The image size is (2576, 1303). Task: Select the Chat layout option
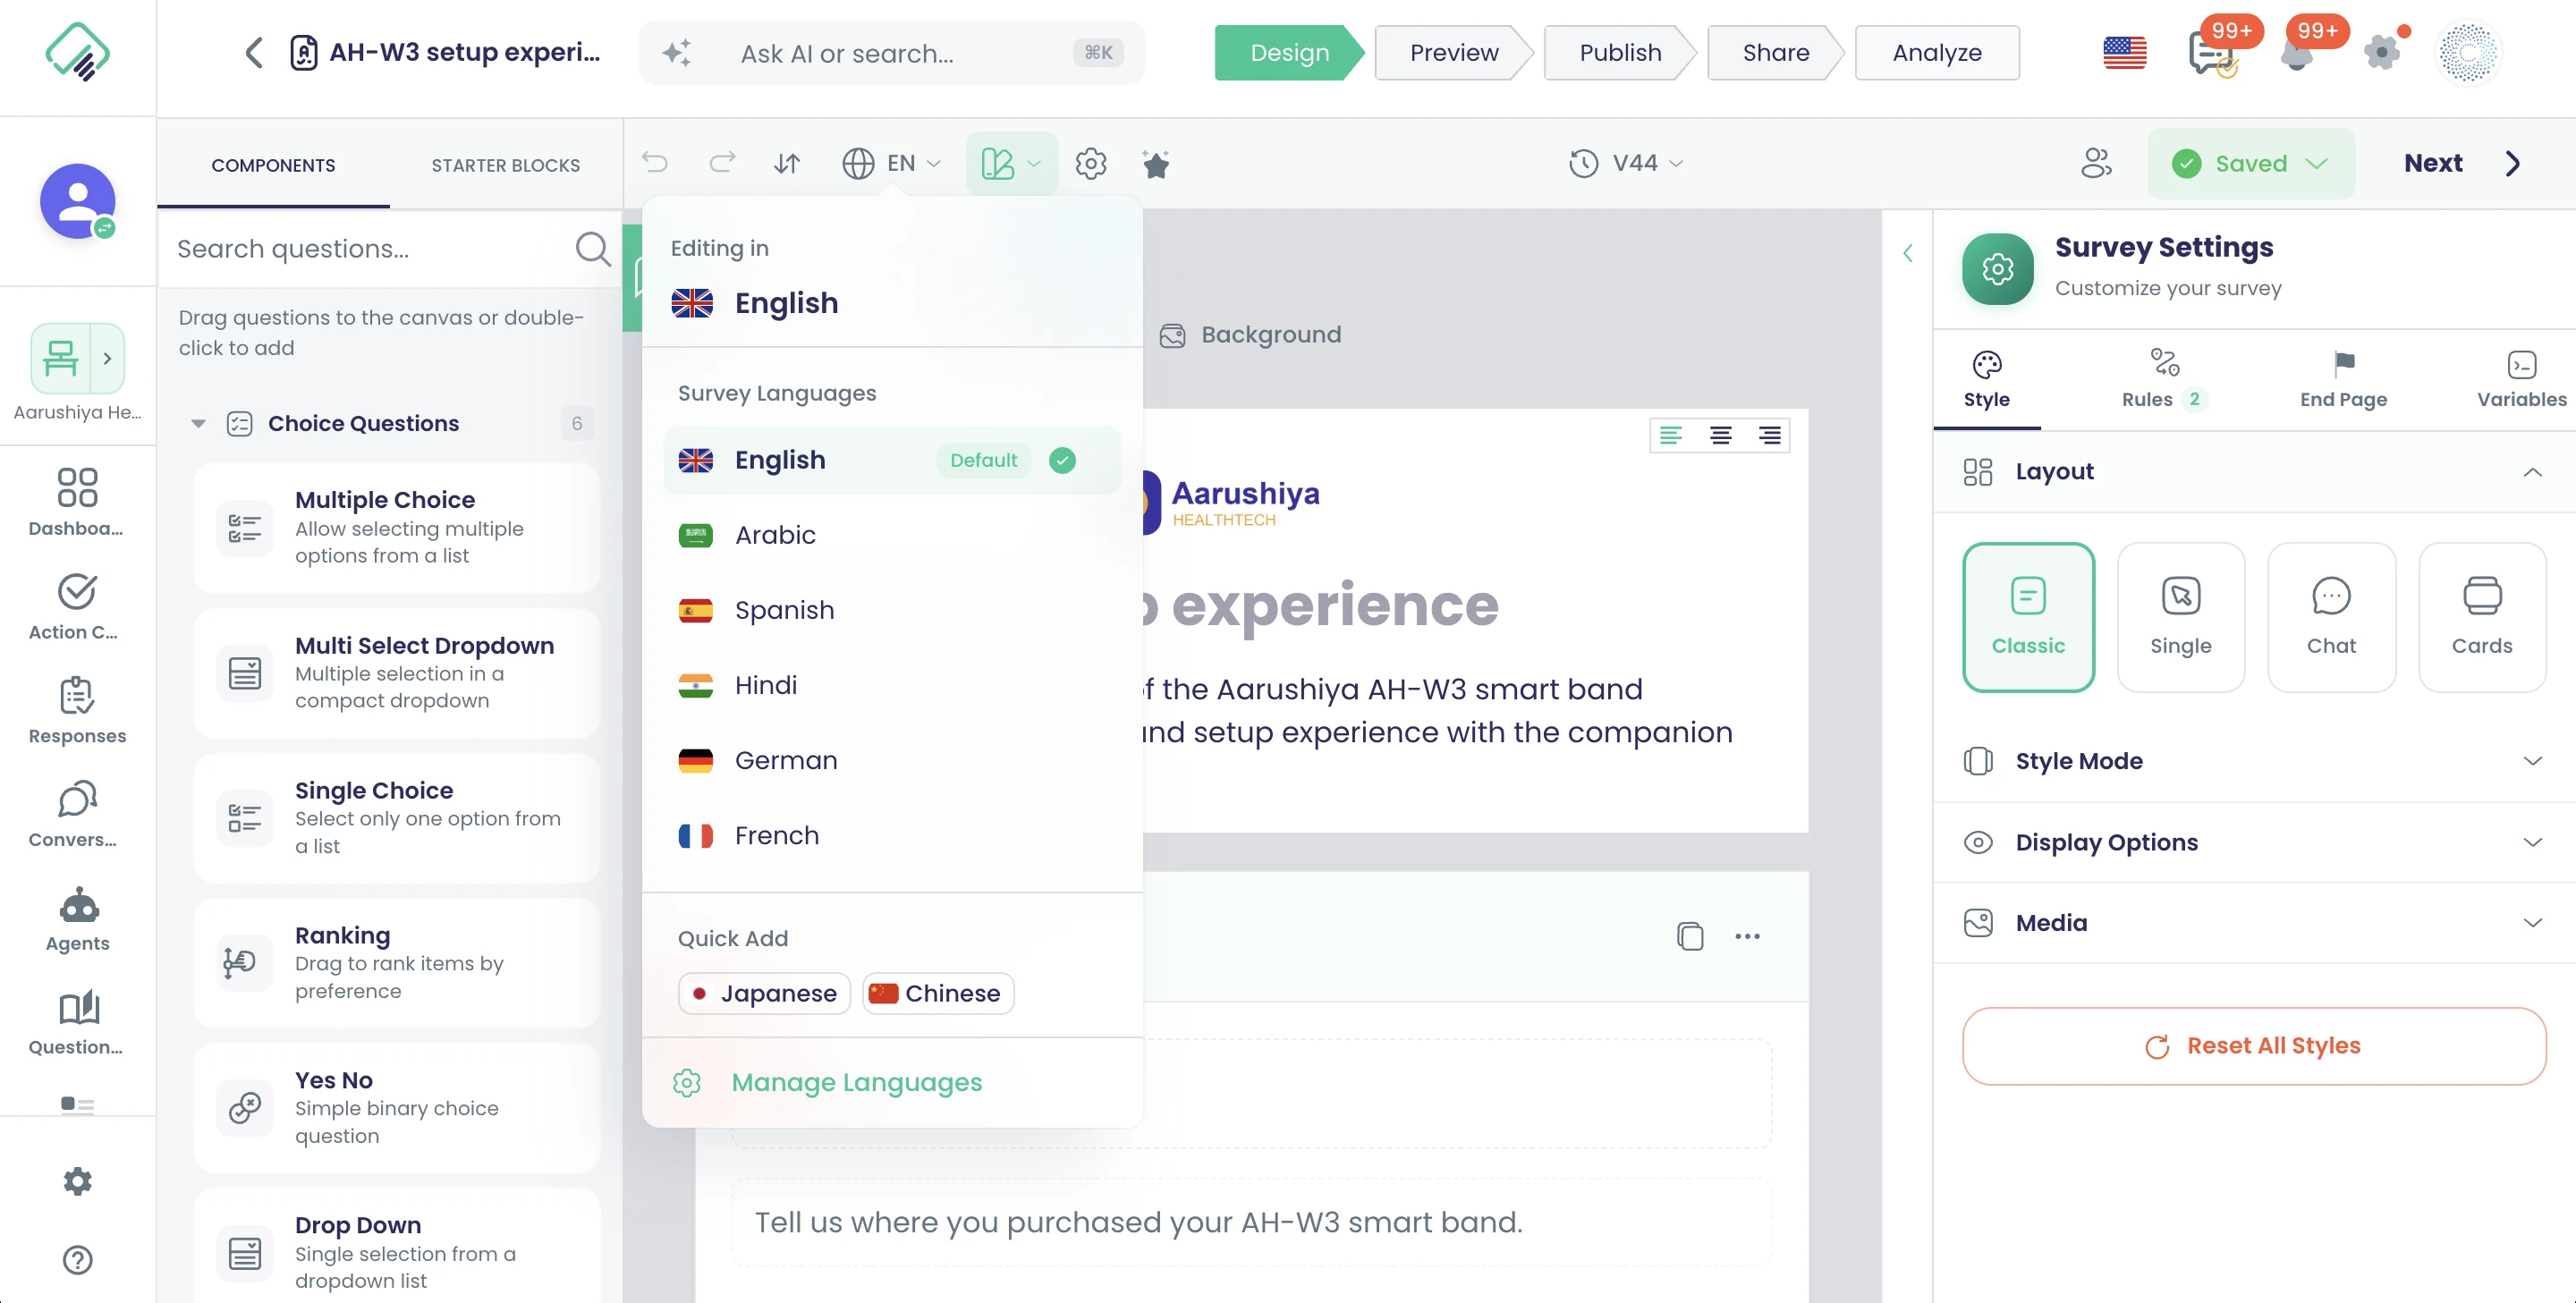2331,617
